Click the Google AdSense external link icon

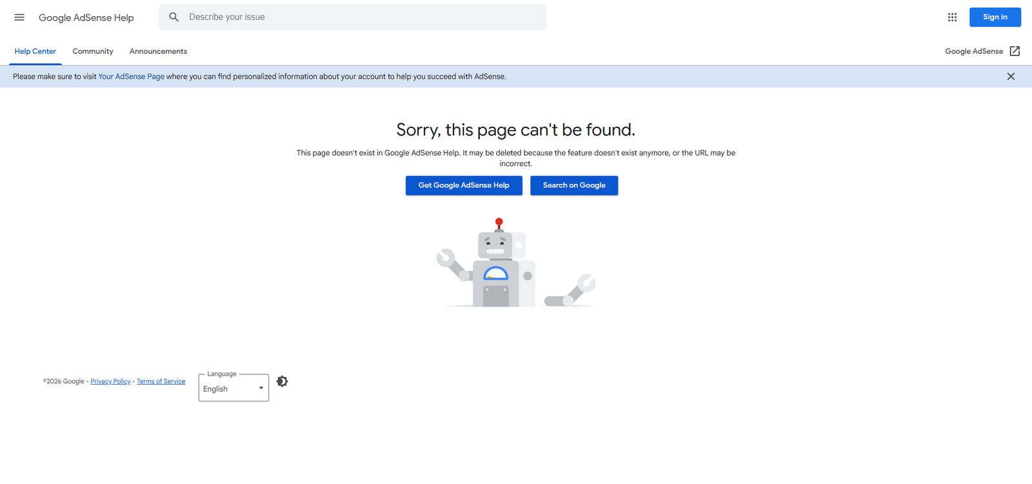(1015, 51)
